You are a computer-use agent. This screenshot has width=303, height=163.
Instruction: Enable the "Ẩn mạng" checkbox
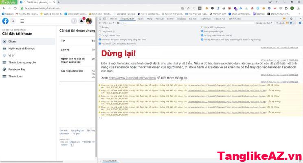[100, 27]
